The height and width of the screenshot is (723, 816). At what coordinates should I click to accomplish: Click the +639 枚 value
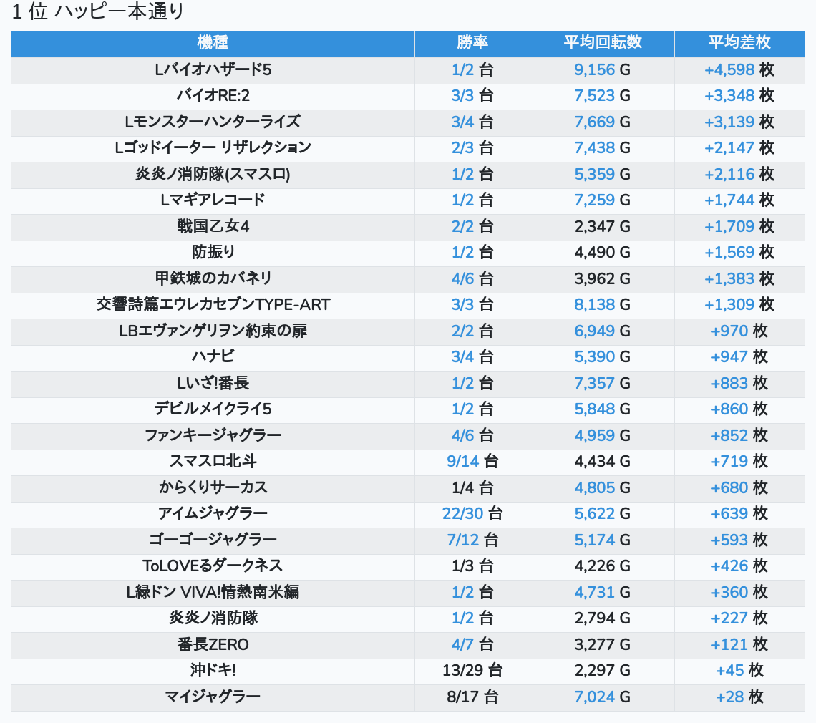[x=739, y=514]
